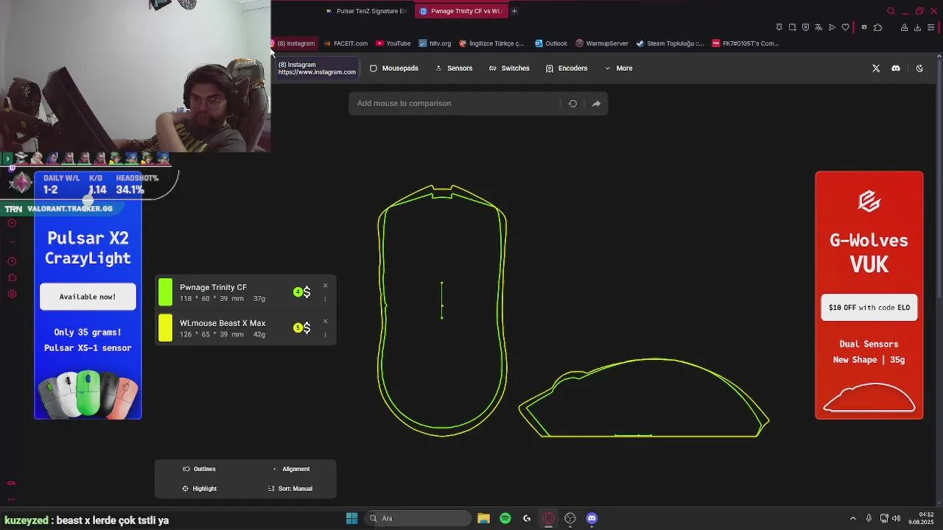The height and width of the screenshot is (530, 943).
Task: Open the Outlook bookmark
Action: coord(551,43)
